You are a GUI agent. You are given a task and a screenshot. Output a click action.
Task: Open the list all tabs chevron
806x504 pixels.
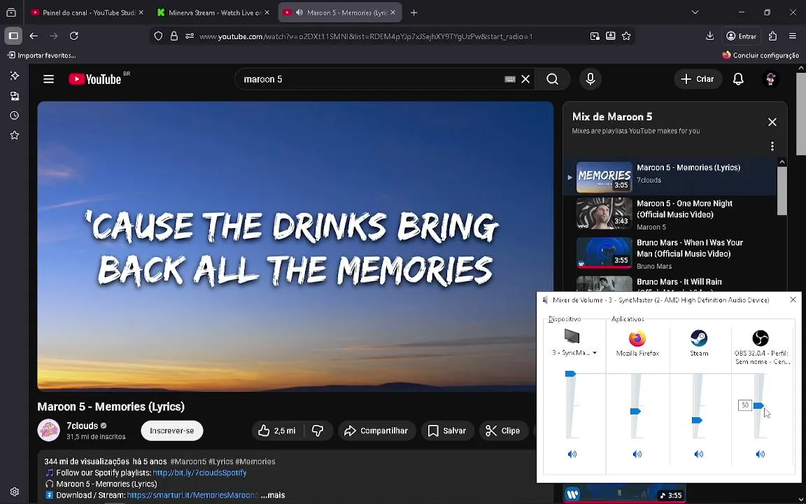695,13
